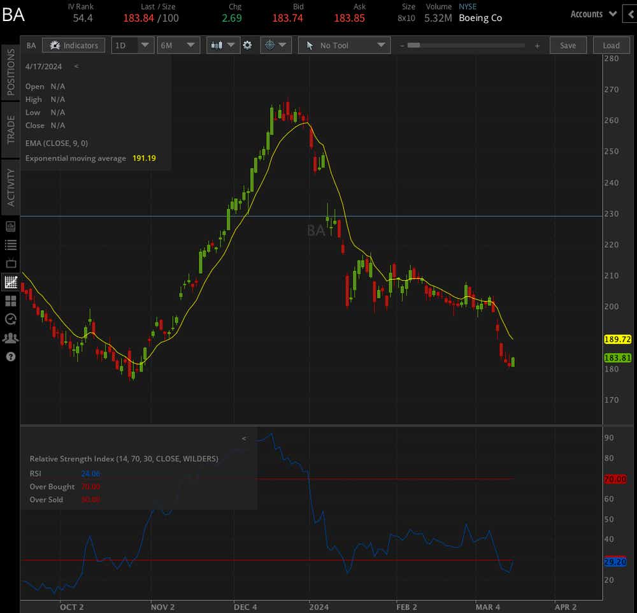This screenshot has width=637, height=613.
Task: Switch to the ACTIVITY tab
Action: pyautogui.click(x=11, y=187)
